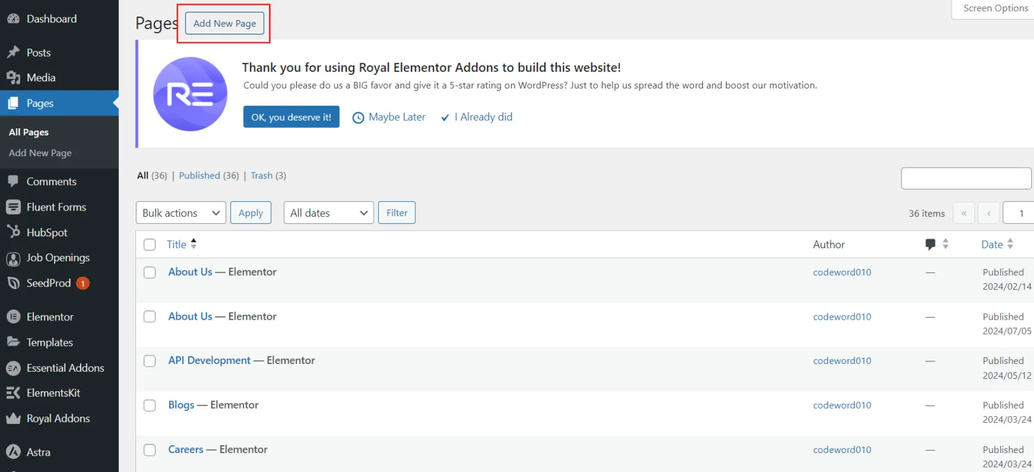The width and height of the screenshot is (1034, 472).
Task: Select Add New Page in sidebar submenu
Action: tap(40, 153)
